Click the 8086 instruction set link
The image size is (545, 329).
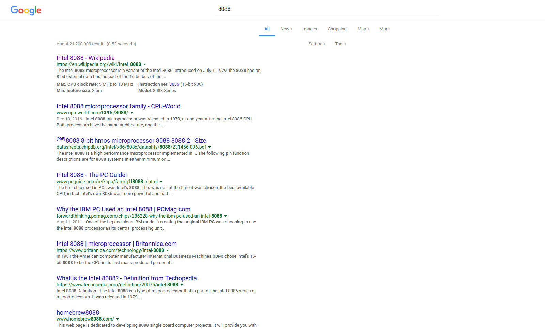[x=174, y=84]
